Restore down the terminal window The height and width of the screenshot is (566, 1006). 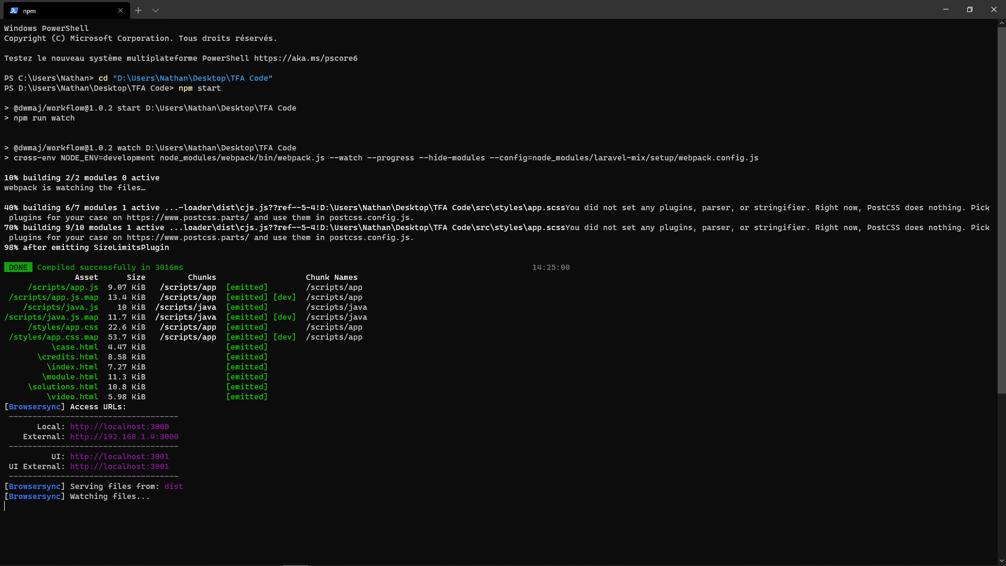970,9
